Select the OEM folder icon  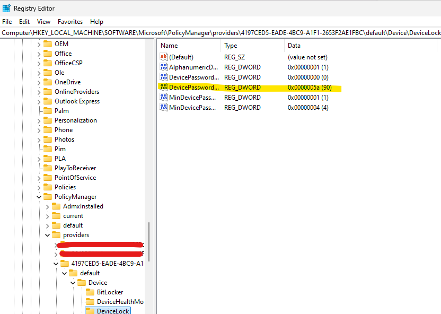click(x=48, y=44)
